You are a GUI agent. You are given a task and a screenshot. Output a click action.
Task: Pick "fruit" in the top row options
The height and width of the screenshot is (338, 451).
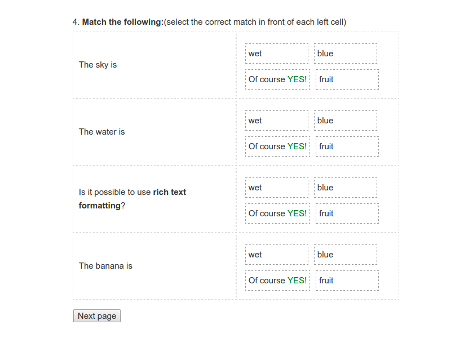[x=347, y=79]
